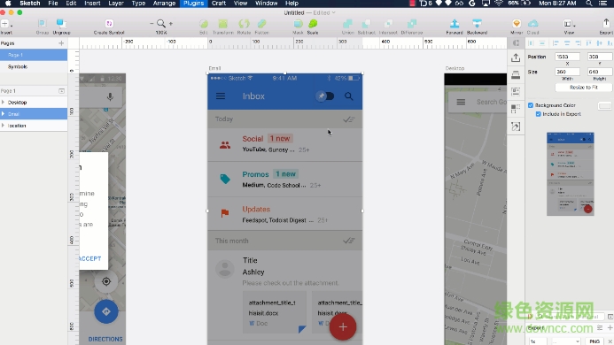Click the Edit toolbar icon
The width and height of the screenshot is (614, 345).
pos(204,24)
